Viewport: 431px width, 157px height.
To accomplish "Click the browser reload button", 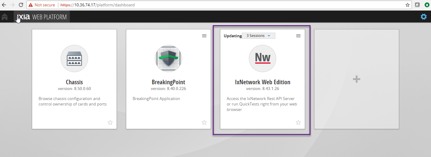I will tap(21, 5).
